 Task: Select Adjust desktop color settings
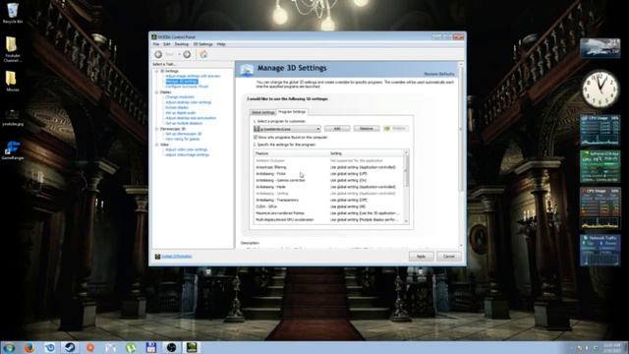pyautogui.click(x=188, y=102)
